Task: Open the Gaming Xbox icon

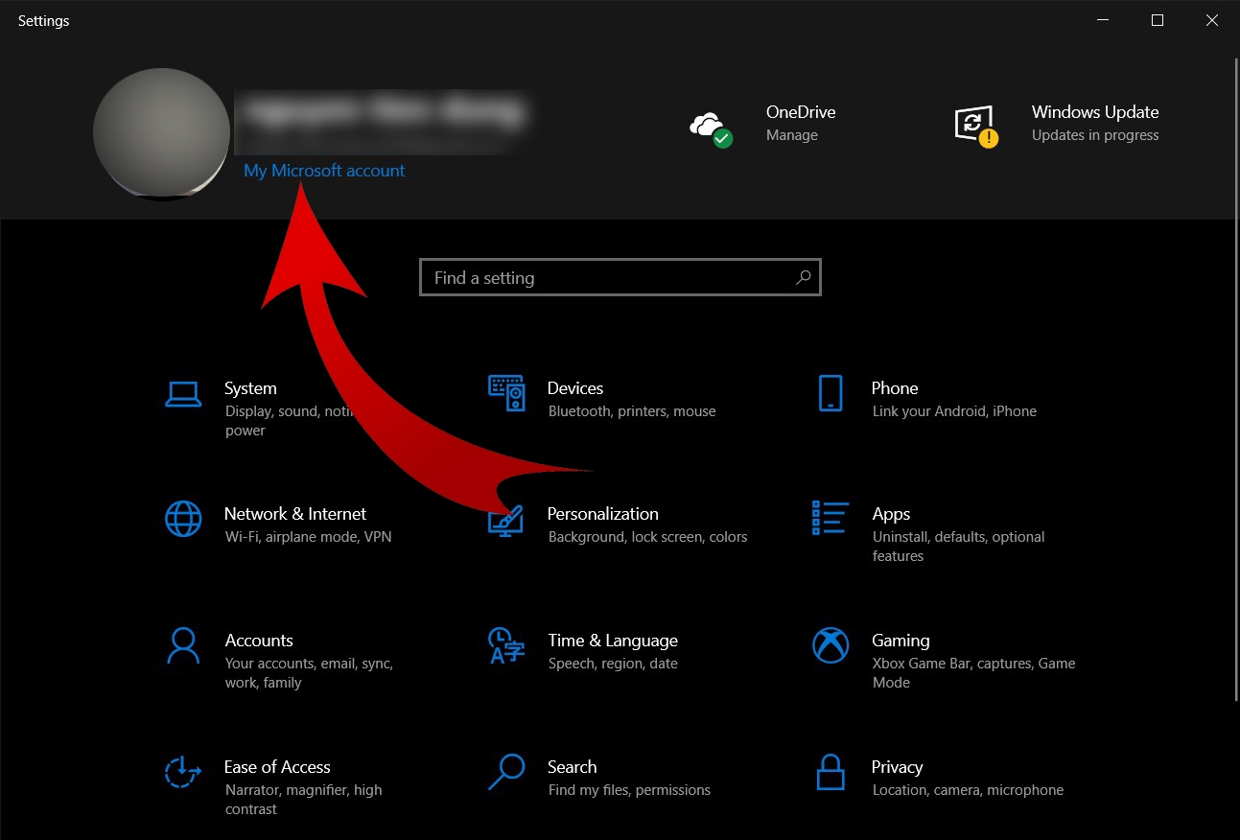Action: (831, 645)
